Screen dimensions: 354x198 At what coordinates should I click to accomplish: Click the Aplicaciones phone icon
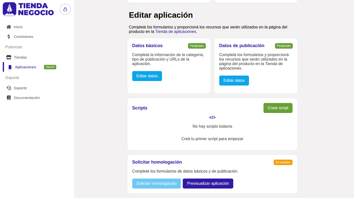coord(10,67)
